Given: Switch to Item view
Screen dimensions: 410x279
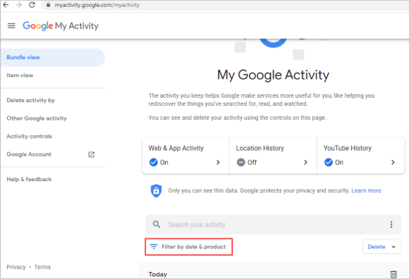Looking at the screenshot, I should click(x=20, y=75).
